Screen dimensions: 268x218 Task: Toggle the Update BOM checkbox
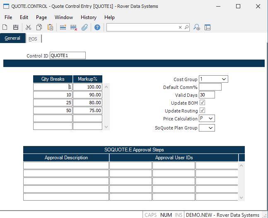pos(202,103)
